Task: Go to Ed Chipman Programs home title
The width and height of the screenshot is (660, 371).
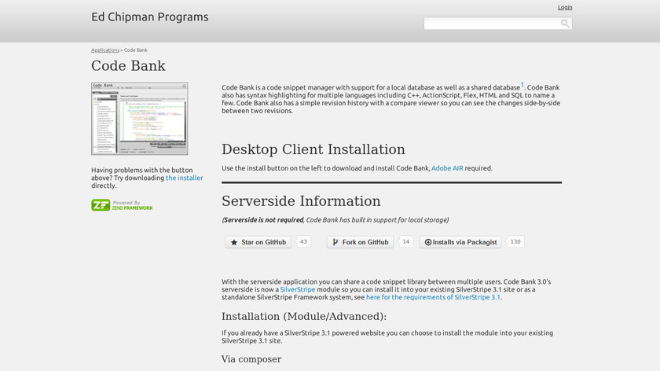Action: [x=150, y=17]
